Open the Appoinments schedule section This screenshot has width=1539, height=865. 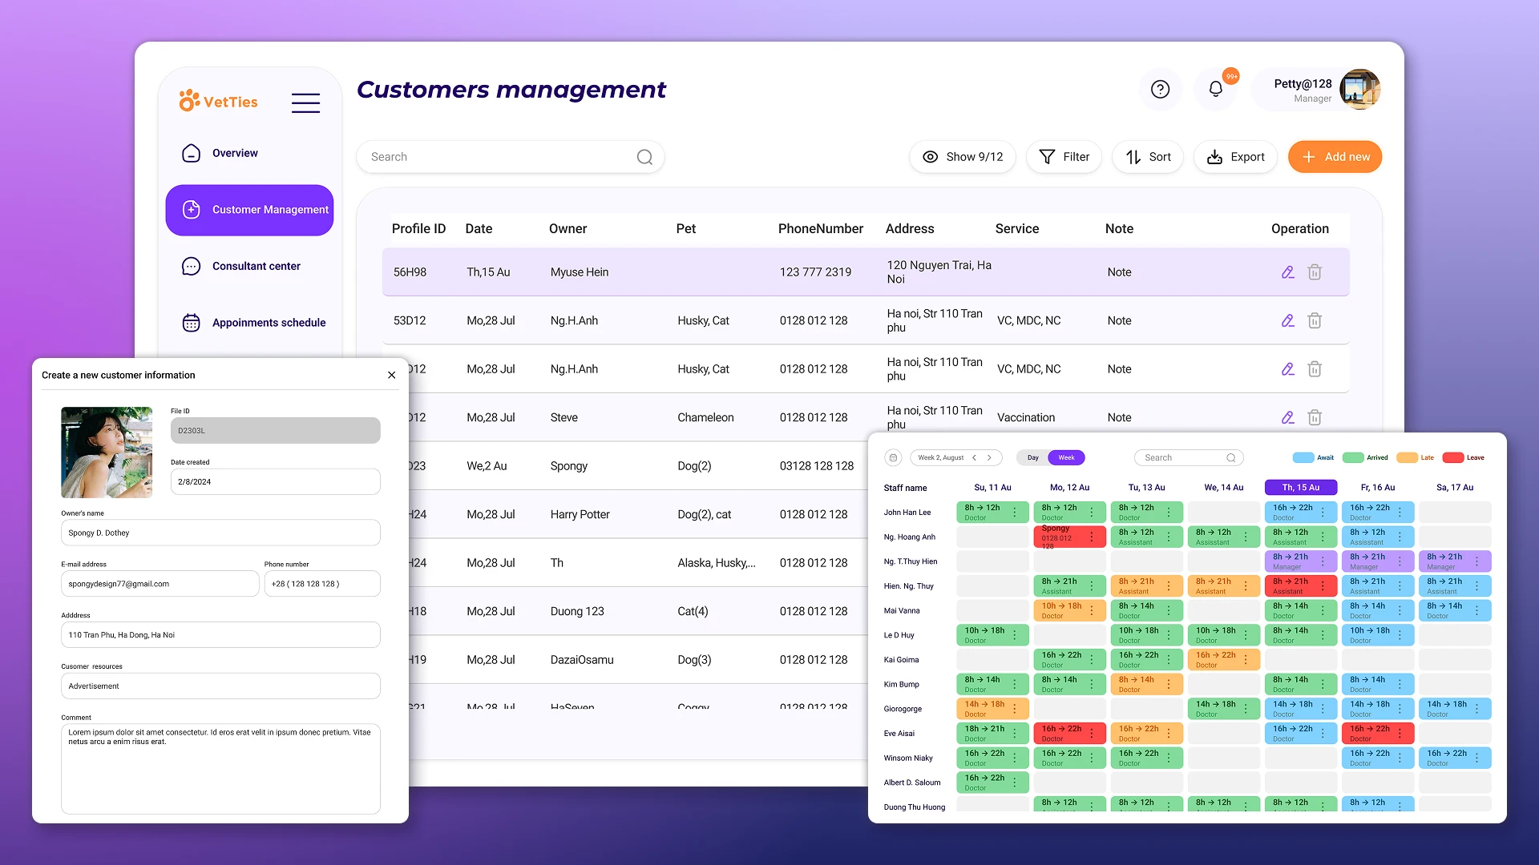tap(269, 322)
